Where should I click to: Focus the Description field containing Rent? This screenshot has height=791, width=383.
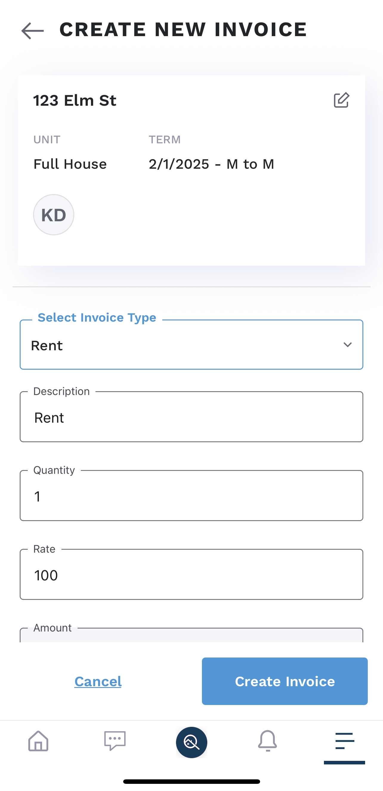coord(191,417)
